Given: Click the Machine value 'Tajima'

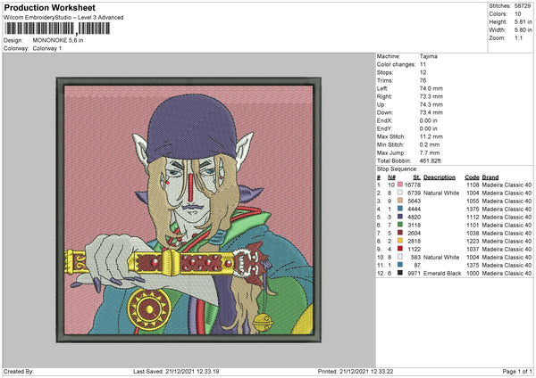Looking at the screenshot, I should [x=428, y=56].
